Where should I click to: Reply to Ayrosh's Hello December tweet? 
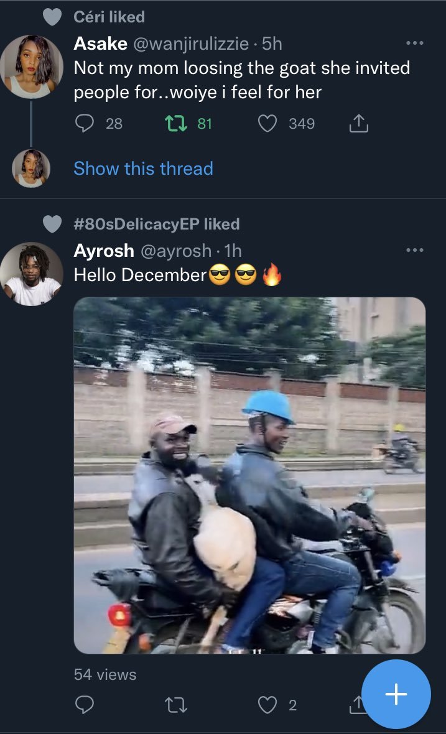click(x=84, y=704)
